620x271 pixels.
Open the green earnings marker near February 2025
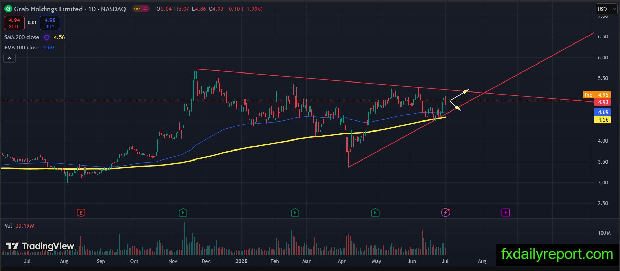click(x=295, y=213)
